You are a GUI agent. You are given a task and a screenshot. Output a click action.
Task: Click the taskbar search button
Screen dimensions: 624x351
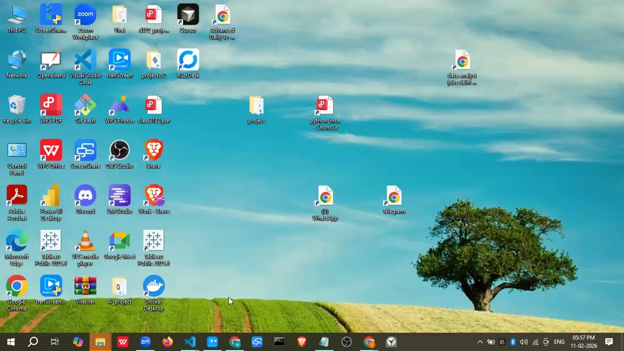point(33,342)
